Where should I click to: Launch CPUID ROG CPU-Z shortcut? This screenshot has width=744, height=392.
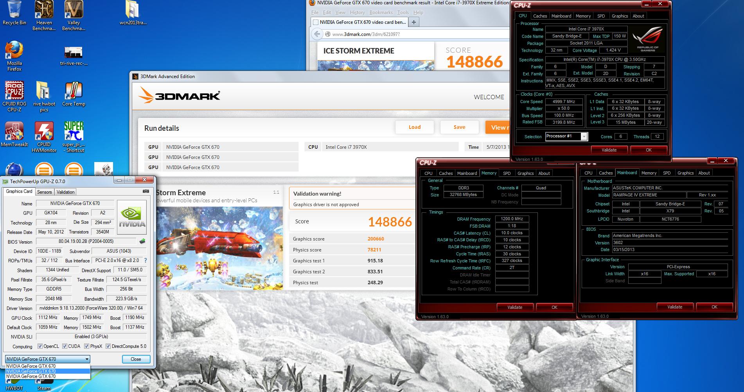[14, 96]
